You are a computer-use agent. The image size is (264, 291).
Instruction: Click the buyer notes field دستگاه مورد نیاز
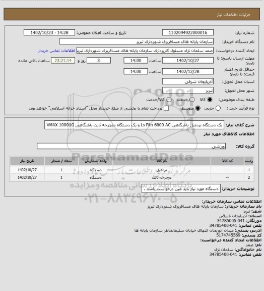[181, 189]
